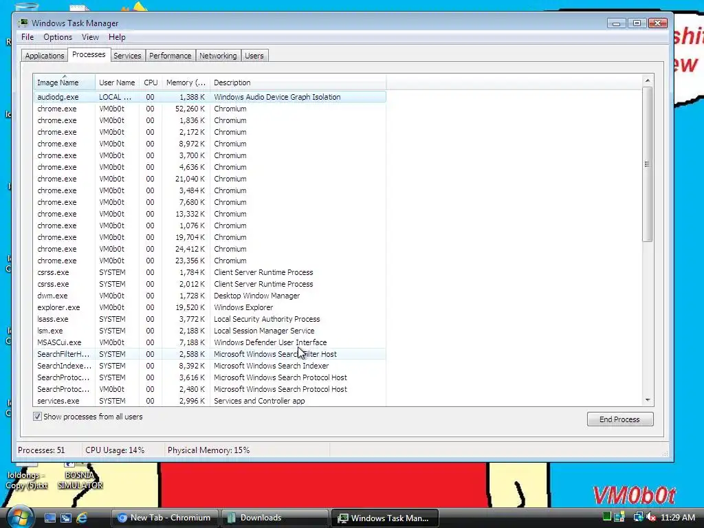Click the Task Manager title bar icon
Viewport: 704px width, 528px height.
(23, 23)
